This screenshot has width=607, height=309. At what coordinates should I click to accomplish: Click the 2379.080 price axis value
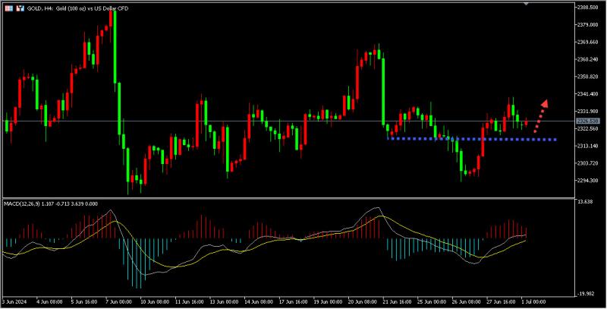(588, 25)
